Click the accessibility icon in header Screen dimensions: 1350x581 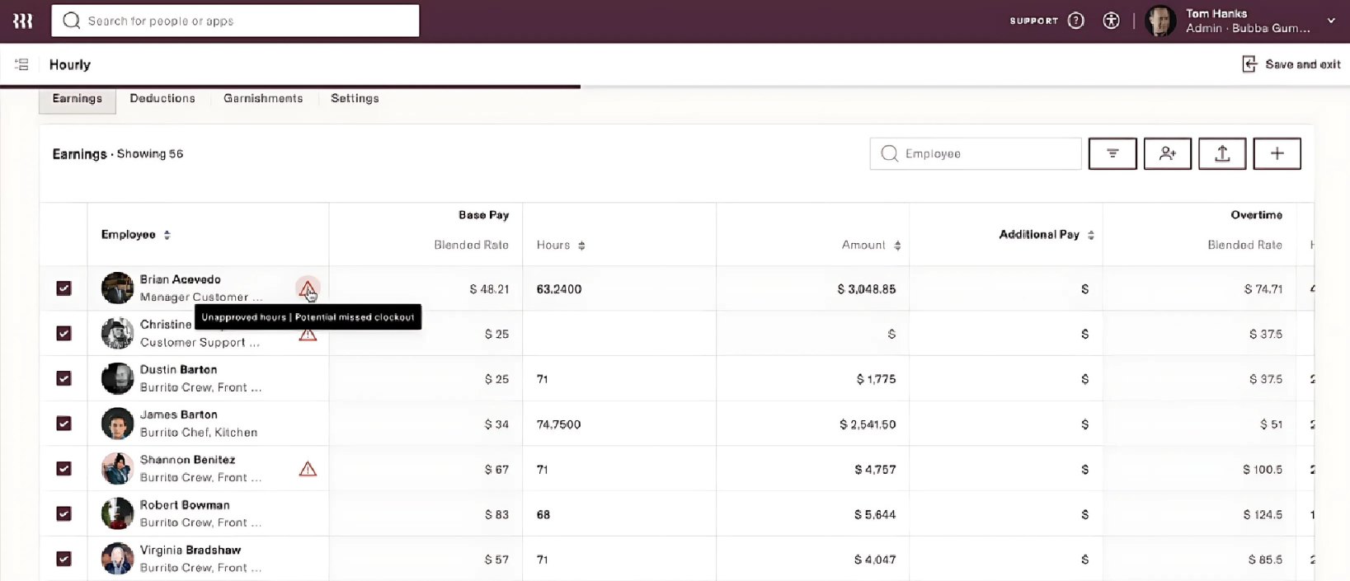tap(1111, 21)
